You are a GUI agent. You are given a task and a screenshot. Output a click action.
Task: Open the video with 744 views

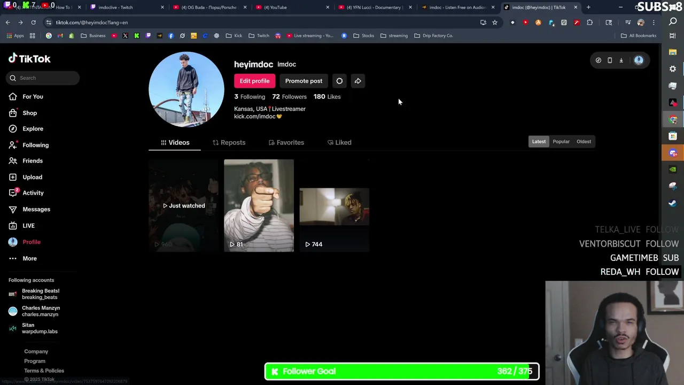click(334, 205)
